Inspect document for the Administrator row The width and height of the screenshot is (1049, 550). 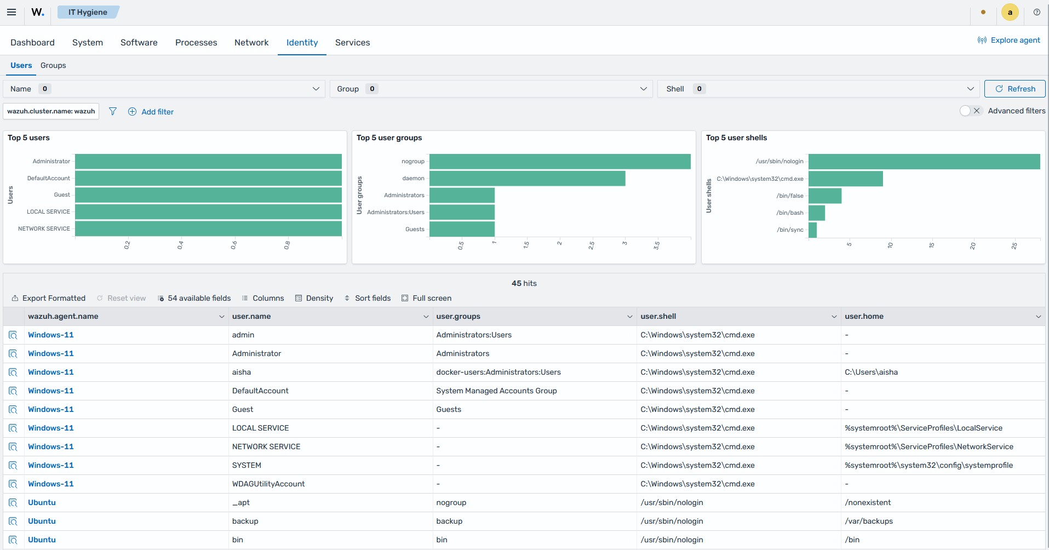tap(13, 353)
